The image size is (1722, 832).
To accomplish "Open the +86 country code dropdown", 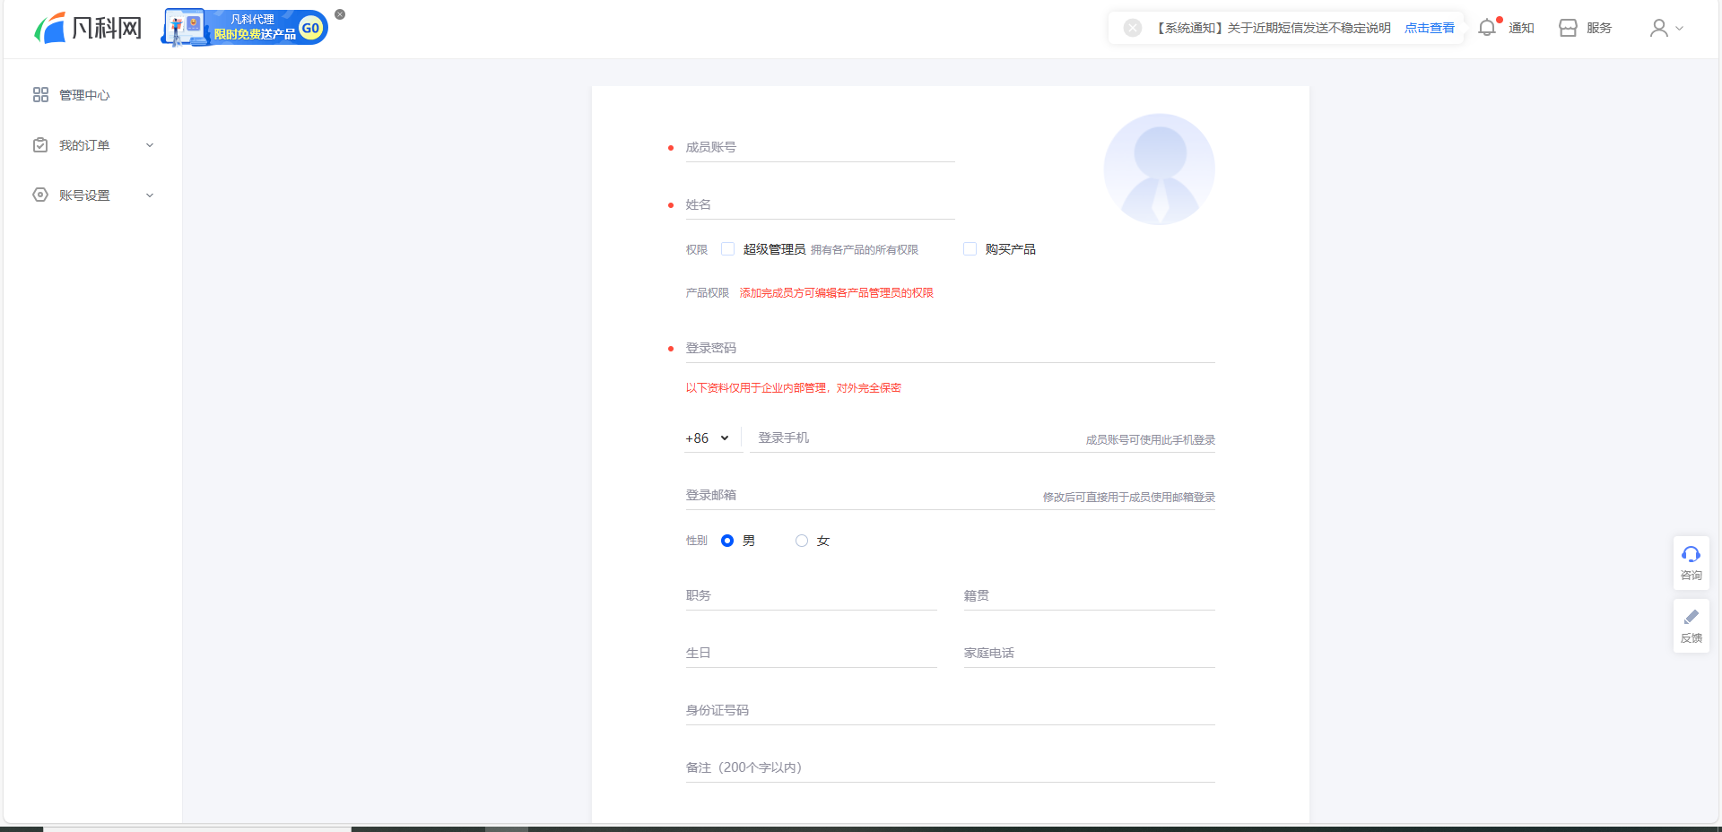I will point(708,438).
